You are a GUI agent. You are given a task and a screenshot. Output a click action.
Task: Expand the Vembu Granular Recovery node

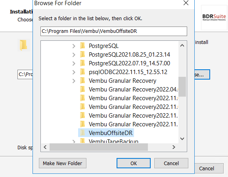pos(74,81)
